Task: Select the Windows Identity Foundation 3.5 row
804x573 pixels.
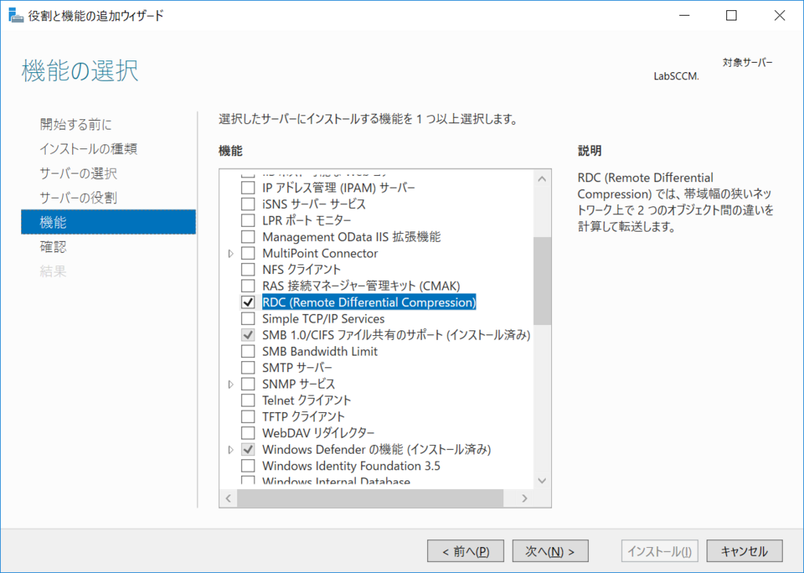Action: click(x=351, y=466)
